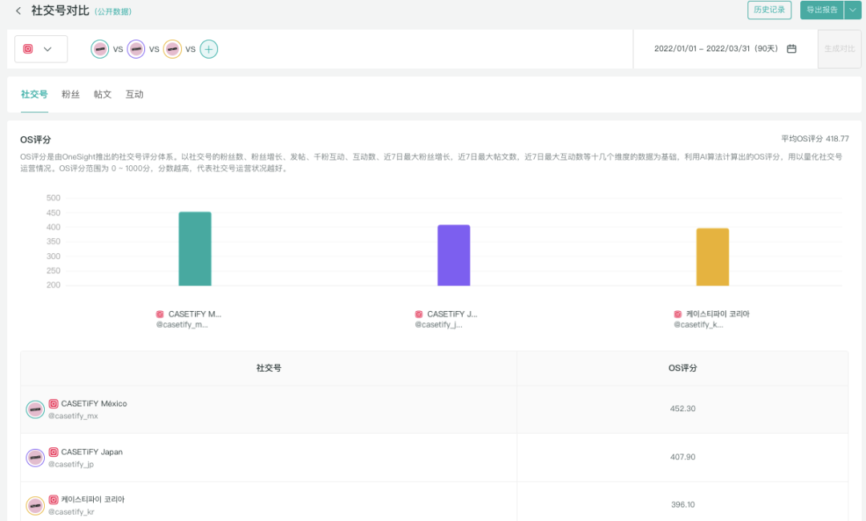The height and width of the screenshot is (521, 866).
Task: Click the @casetify_kr handle
Action: click(x=71, y=512)
